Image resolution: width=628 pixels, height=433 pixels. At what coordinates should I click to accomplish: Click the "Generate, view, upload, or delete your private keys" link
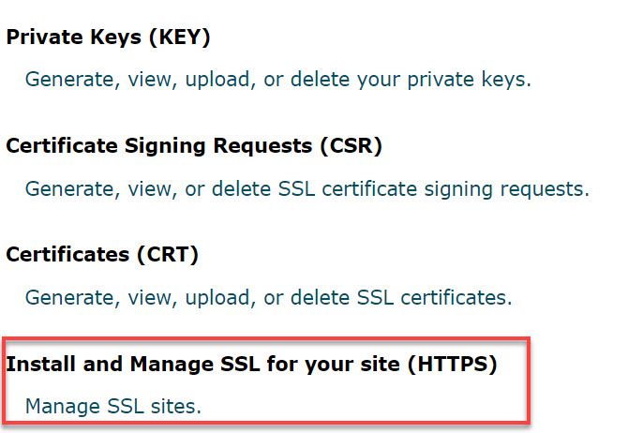click(x=277, y=80)
